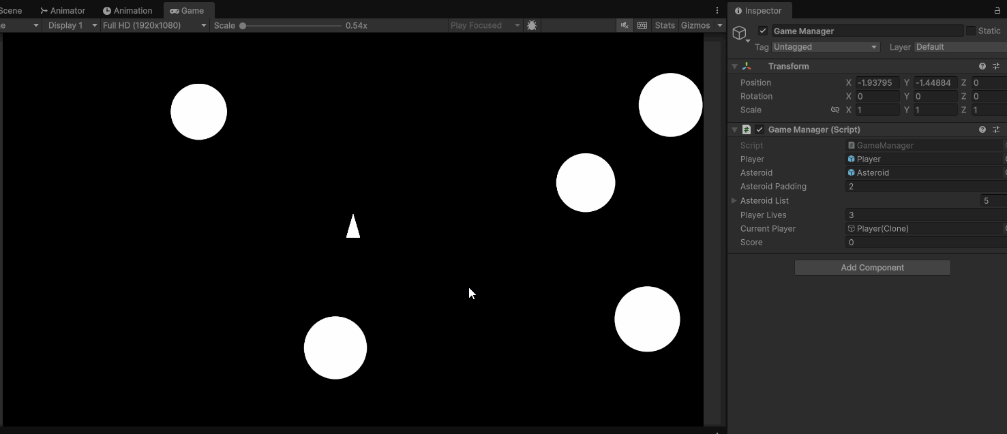Viewport: 1007px width, 434px height.
Task: Open the Layer Default dropdown
Action: coord(960,47)
